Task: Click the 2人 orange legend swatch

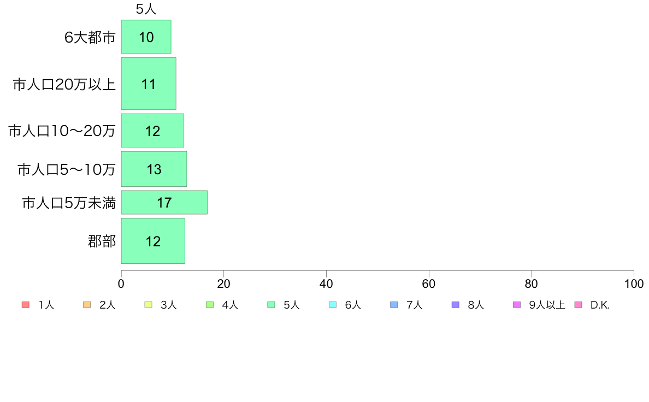Action: 87,305
